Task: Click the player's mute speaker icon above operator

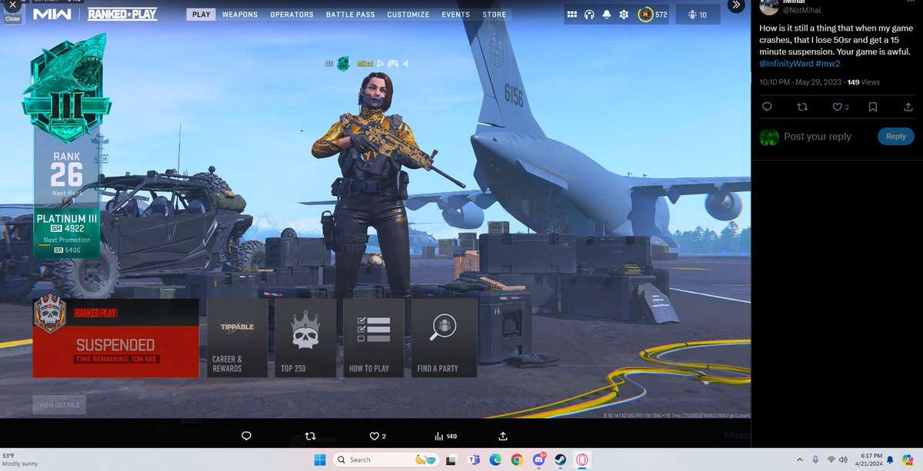Action: [x=407, y=64]
